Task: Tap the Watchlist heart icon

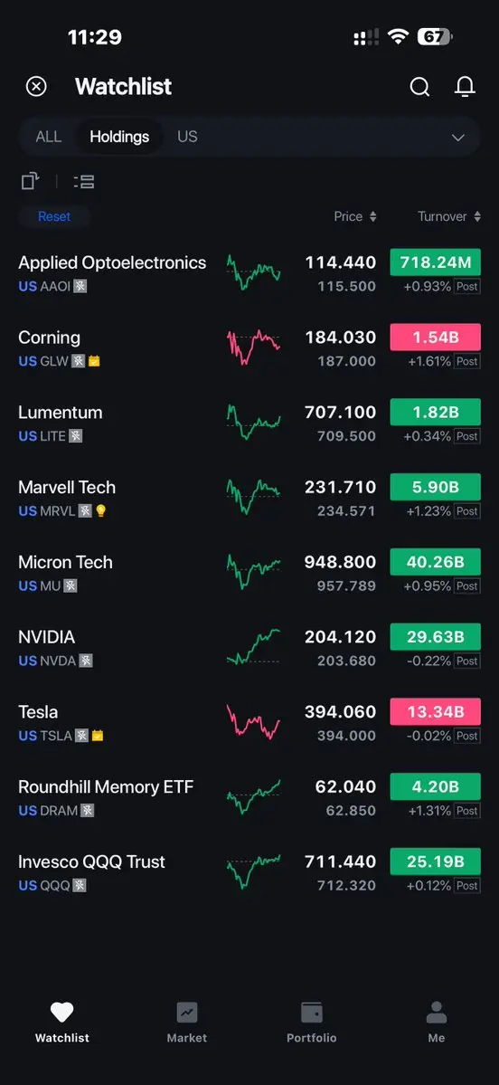Action: (x=62, y=1013)
